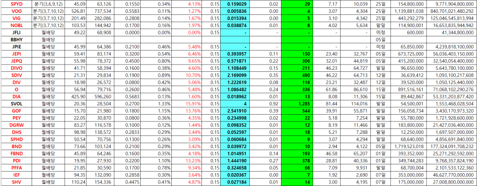The image size is (477, 186).
Task: Select the 1,719,523,018 cell in BND row
Action: [408, 146]
